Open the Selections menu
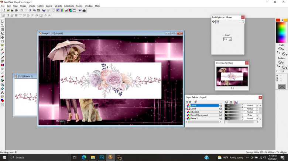The image size is (288, 161). tap(69, 6)
